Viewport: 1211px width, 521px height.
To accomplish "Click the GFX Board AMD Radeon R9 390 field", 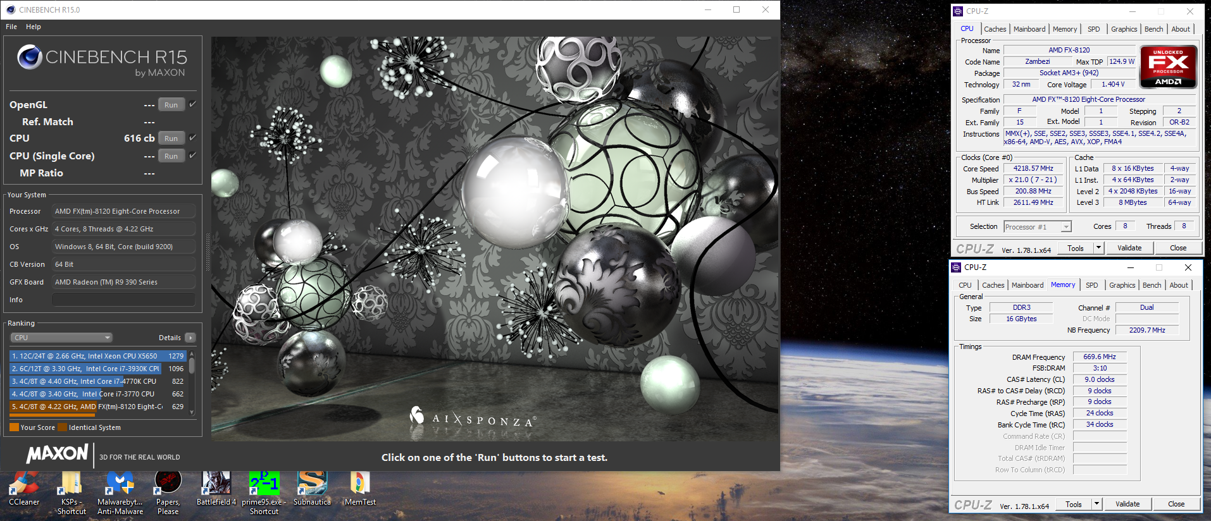I will tap(123, 282).
